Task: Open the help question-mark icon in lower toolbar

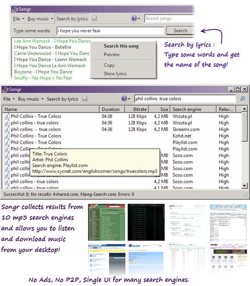Action: 124,98
